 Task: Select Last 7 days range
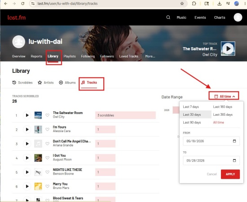coord(191,107)
